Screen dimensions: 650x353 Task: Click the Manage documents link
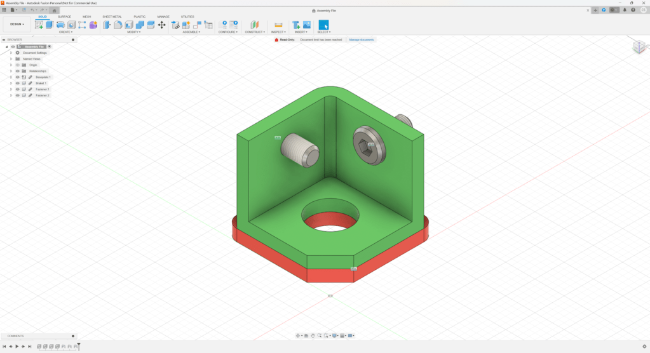coord(362,39)
